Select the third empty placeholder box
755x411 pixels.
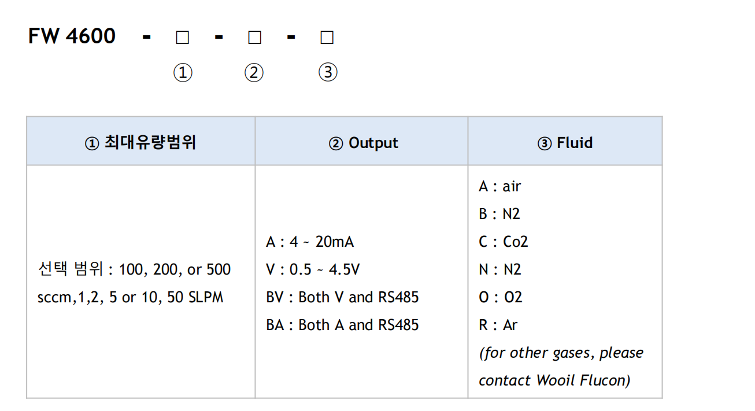[x=327, y=38]
